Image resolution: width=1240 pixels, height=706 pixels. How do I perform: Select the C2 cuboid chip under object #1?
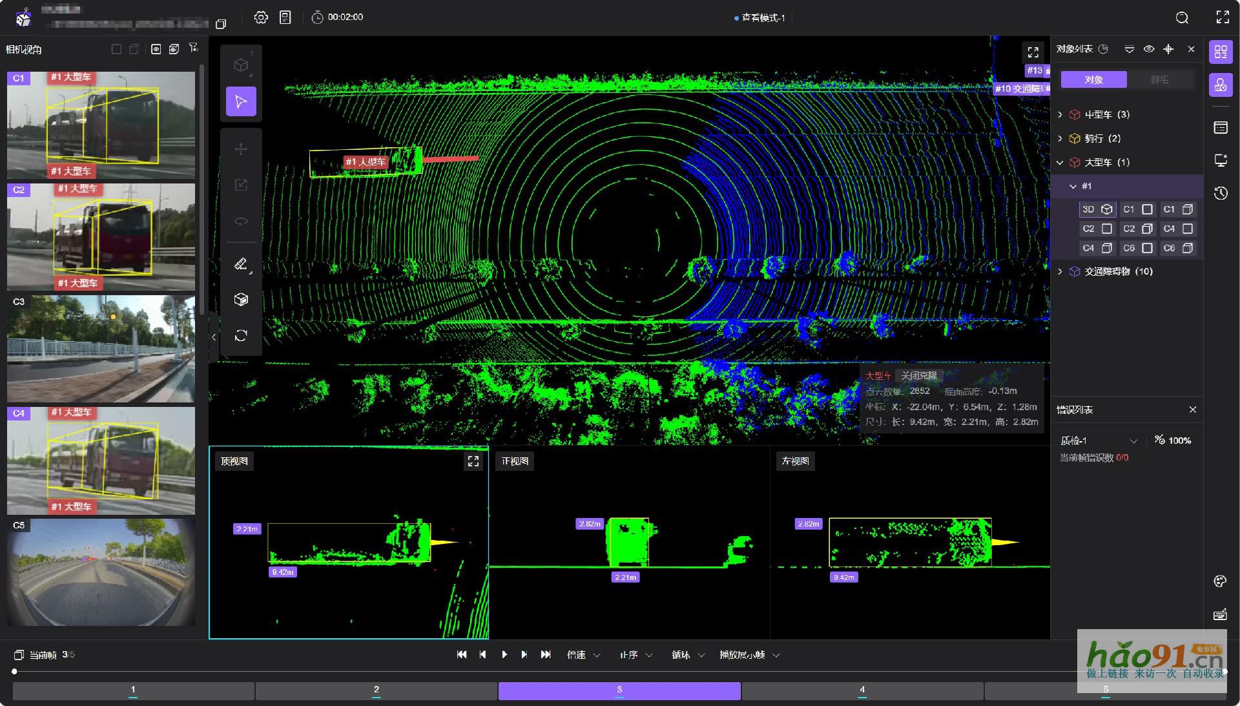pos(1138,229)
